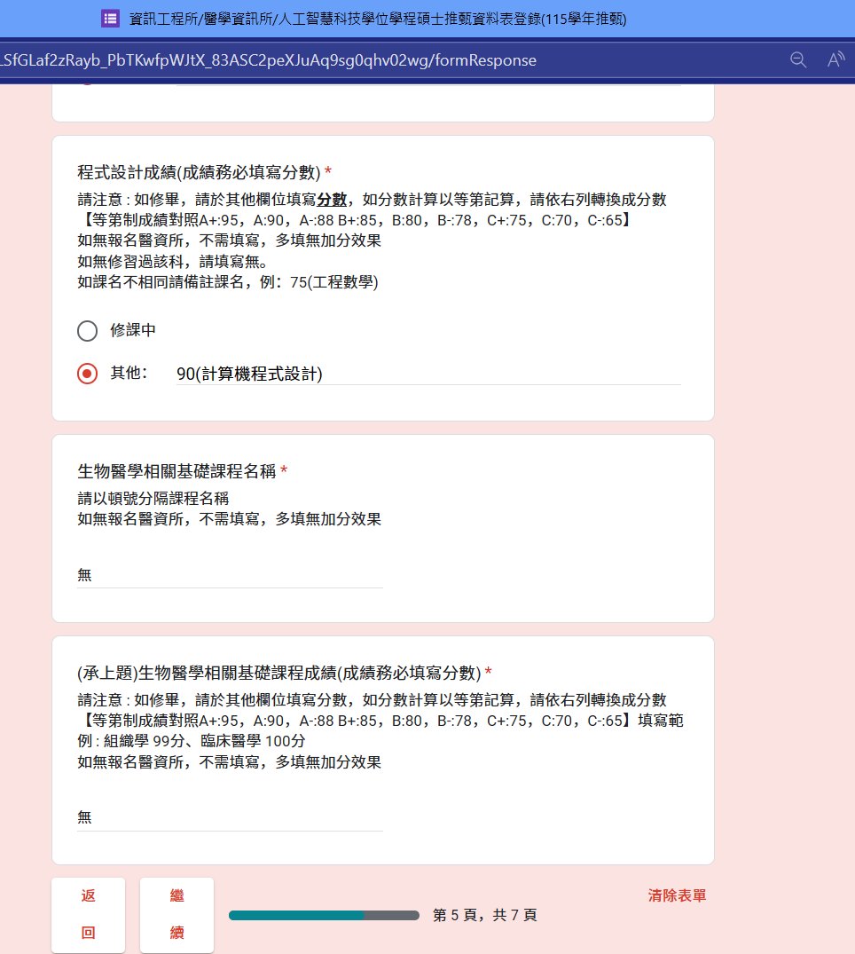855x954 pixels.
Task: Open the zoom magnifier icon in address bar
Action: click(x=798, y=59)
